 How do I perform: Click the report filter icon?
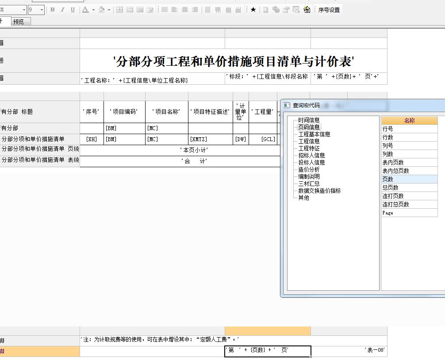[x=296, y=10]
